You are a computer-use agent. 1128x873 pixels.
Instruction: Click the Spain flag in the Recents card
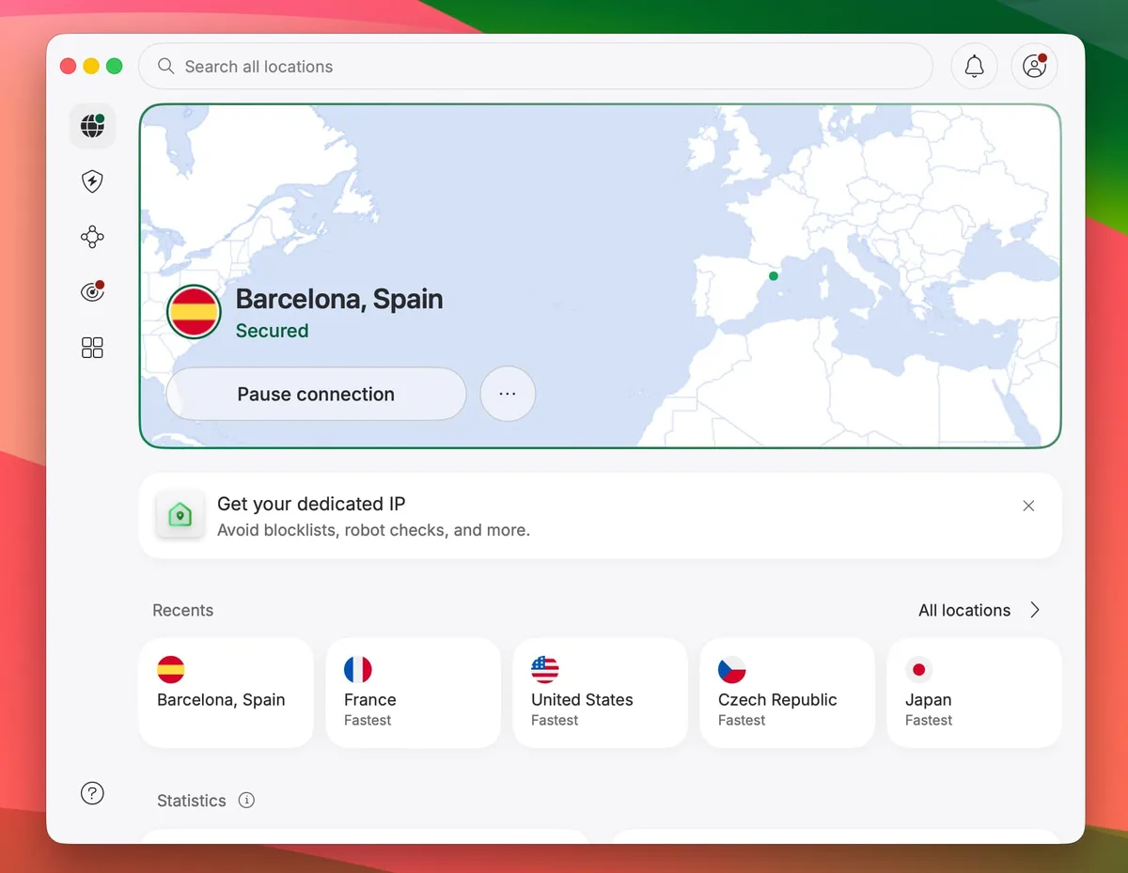pyautogui.click(x=171, y=669)
